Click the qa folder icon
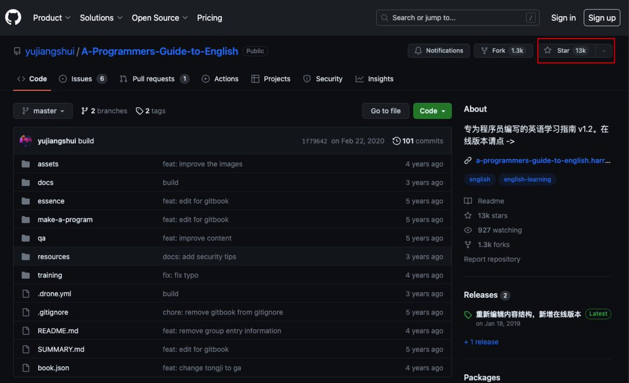Screen dimensions: 629x383 (x=26, y=238)
